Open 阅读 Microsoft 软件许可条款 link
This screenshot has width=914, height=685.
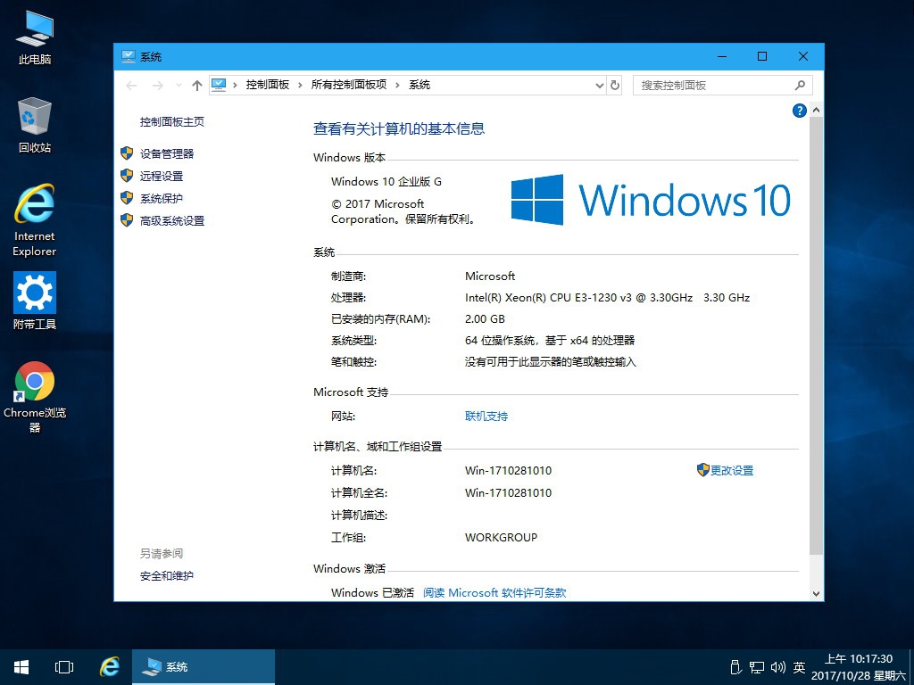pyautogui.click(x=494, y=592)
